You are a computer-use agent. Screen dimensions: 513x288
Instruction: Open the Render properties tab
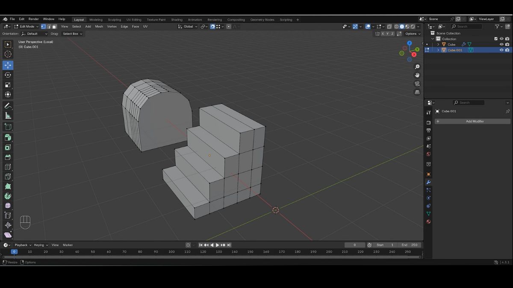tap(428, 122)
